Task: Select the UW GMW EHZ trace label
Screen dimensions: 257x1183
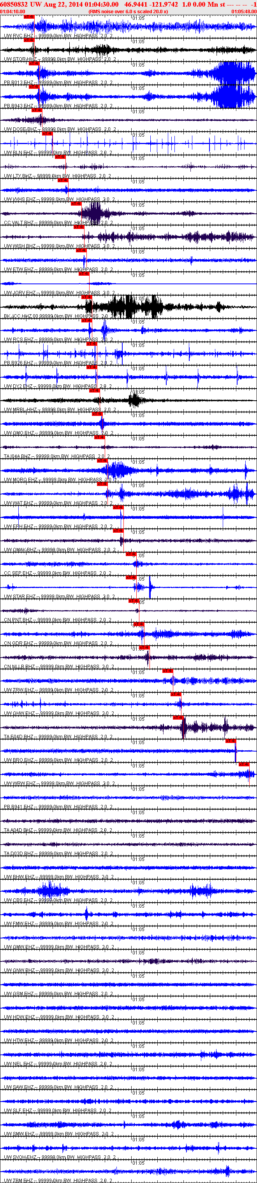Action: (60, 947)
